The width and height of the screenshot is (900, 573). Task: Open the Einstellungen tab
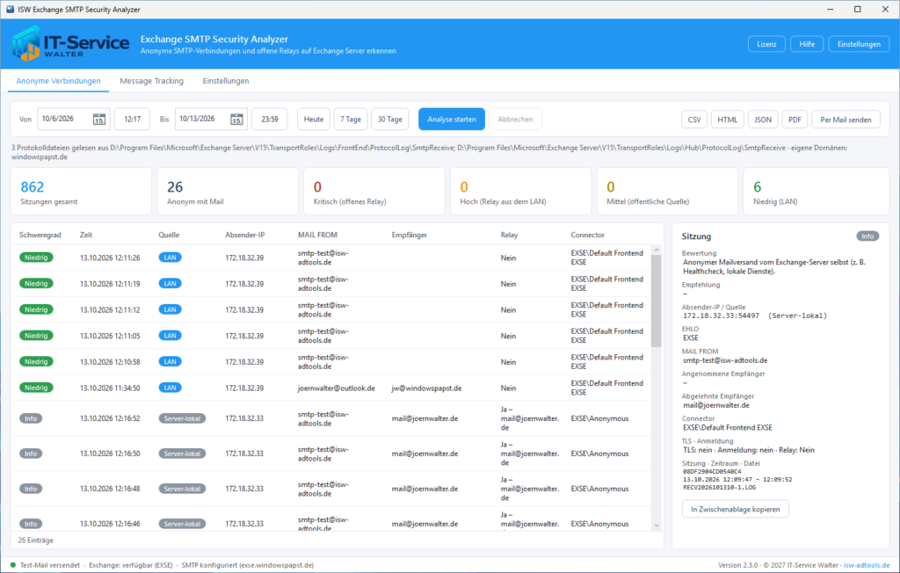[226, 81]
